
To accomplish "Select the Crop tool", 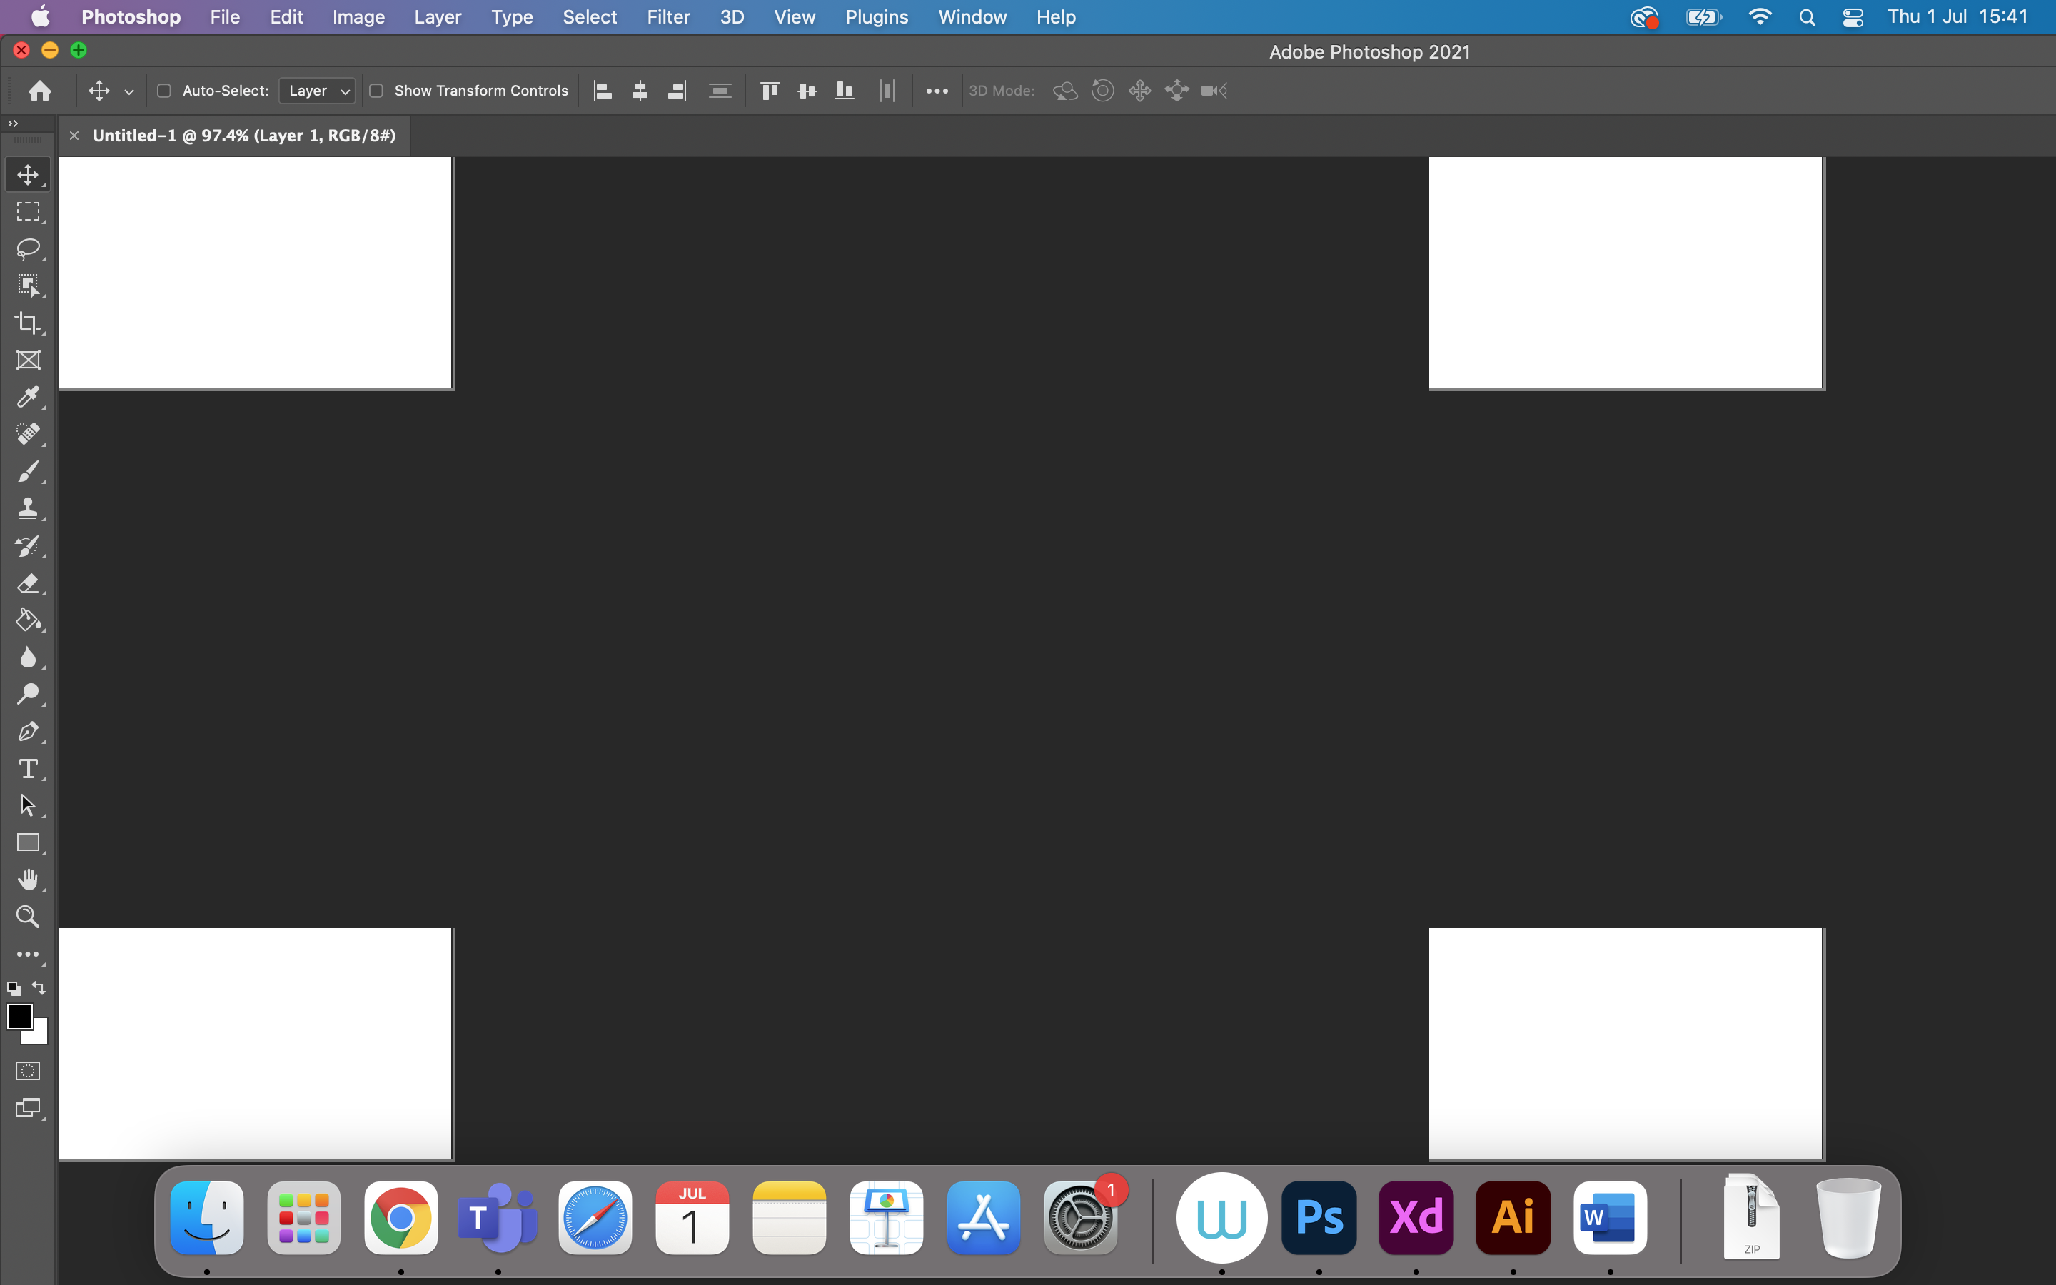I will [x=28, y=323].
